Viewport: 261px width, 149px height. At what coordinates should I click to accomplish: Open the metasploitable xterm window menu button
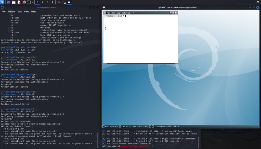click(105, 13)
